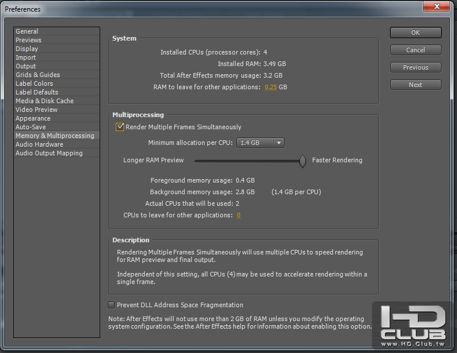This screenshot has width=457, height=353.
Task: Open the Minimum allocation per CPU dropdown
Action: pyautogui.click(x=260, y=143)
